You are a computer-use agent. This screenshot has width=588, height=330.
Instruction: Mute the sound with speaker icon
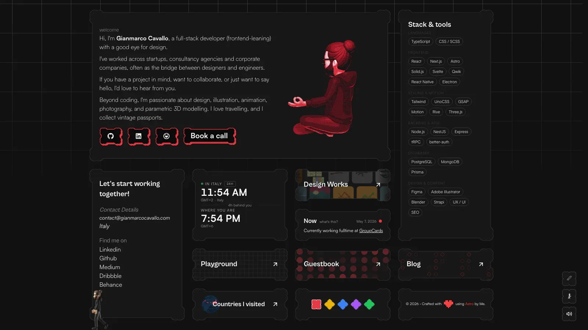pyautogui.click(x=569, y=314)
